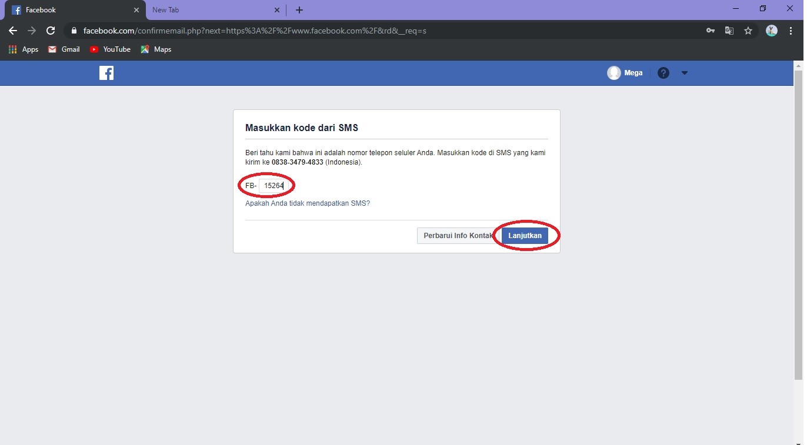Click the page vertical scrollbar
This screenshot has width=807, height=445.
(x=798, y=226)
